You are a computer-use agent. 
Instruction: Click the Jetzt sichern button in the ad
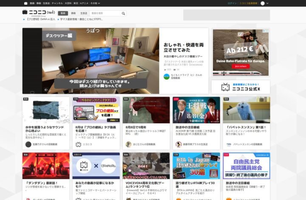[x=241, y=66]
